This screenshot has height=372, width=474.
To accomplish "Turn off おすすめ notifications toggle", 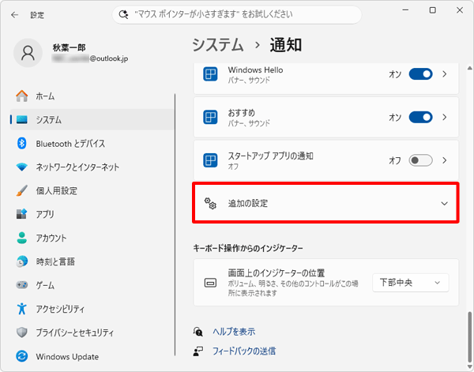I will (x=420, y=117).
